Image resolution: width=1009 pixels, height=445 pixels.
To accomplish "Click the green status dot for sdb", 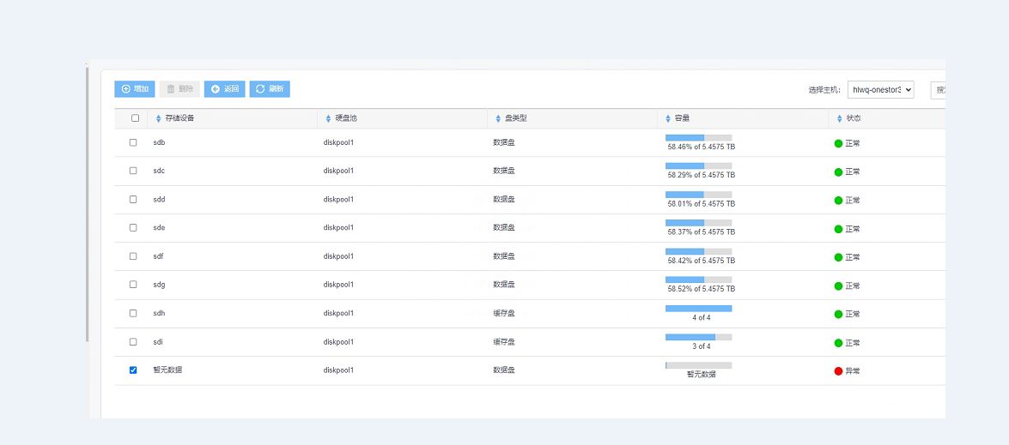I will [838, 143].
